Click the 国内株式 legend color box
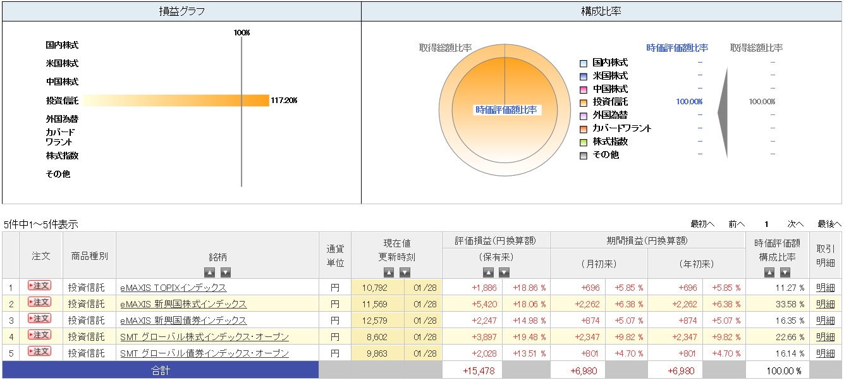Viewport: 844px width, 380px height. 584,63
